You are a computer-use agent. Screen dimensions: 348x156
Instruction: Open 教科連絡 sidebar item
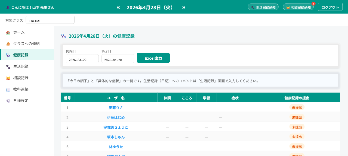point(27,89)
